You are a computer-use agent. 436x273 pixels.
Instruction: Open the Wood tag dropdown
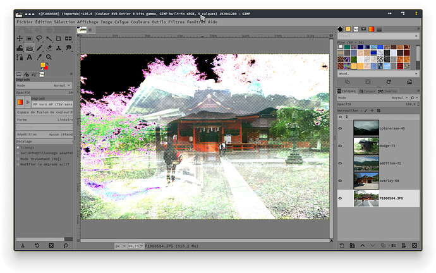416,74
